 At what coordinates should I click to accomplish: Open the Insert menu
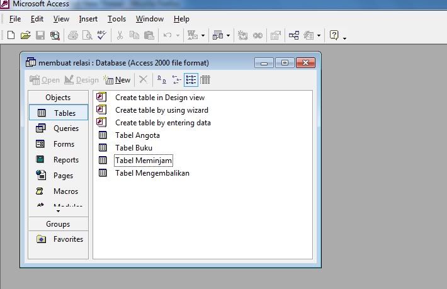pyautogui.click(x=88, y=19)
